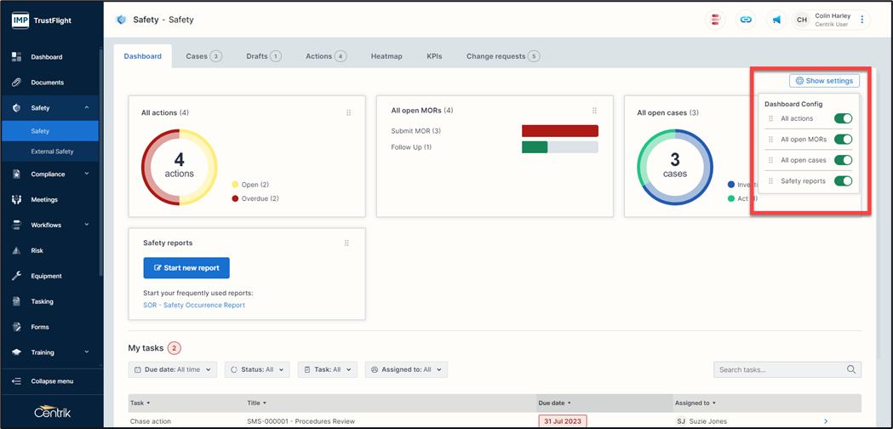The image size is (893, 429).
Task: Toggle off All actions widget
Action: click(x=843, y=119)
